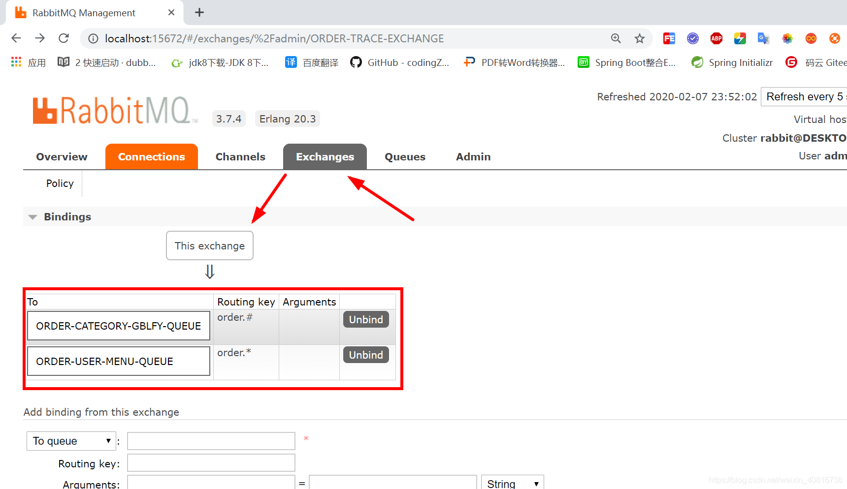847x489 pixels.
Task: Click the browser address bar URL
Action: coord(274,38)
